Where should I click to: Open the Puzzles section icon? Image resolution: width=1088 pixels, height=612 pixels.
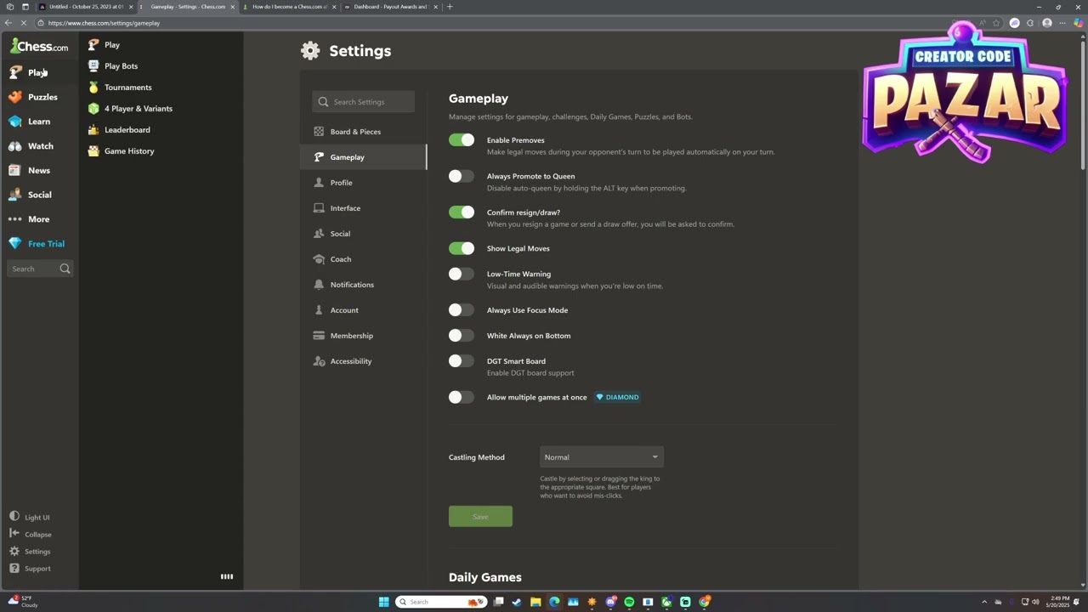click(x=15, y=97)
